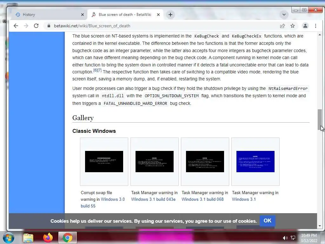Open Windows 3.1 build 068 link
Viewport: 325px width, 244px height.
click(202, 199)
